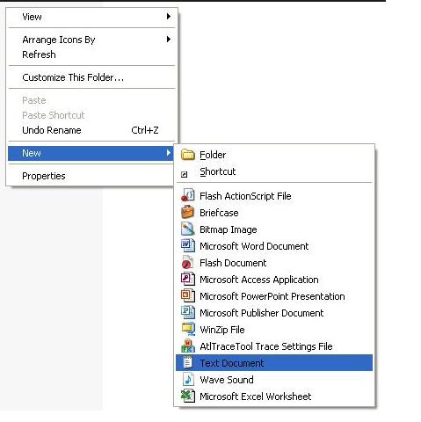Pick Microsoft PowerPoint Presentation label
The width and height of the screenshot is (421, 422).
point(272,296)
